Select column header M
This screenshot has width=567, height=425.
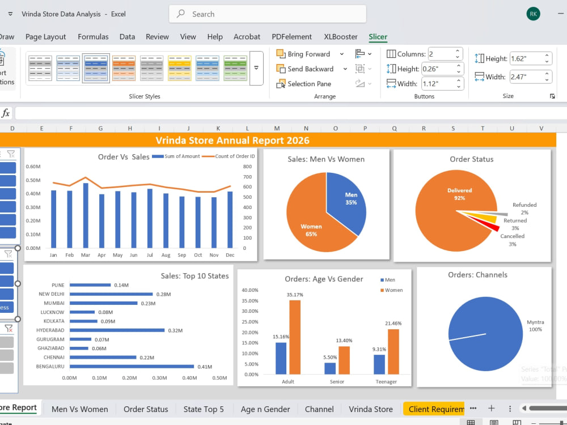[x=277, y=128]
